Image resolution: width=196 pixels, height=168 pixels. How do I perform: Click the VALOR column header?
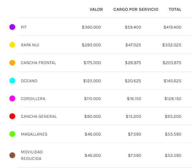click(96, 10)
